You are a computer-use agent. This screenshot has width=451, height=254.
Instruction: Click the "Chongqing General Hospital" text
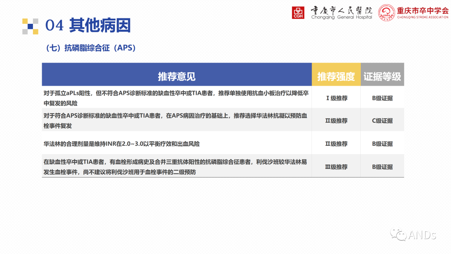click(x=342, y=17)
